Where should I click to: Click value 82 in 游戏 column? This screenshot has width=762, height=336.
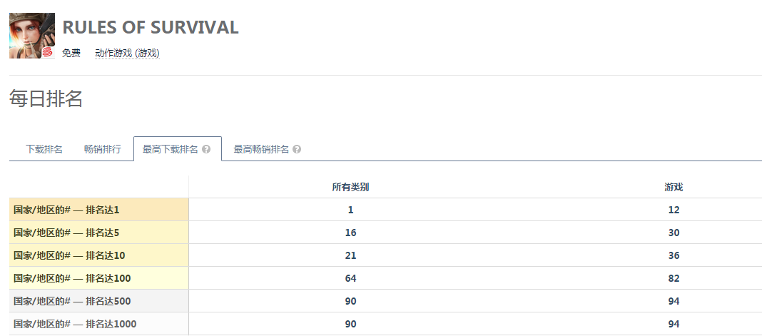674,278
